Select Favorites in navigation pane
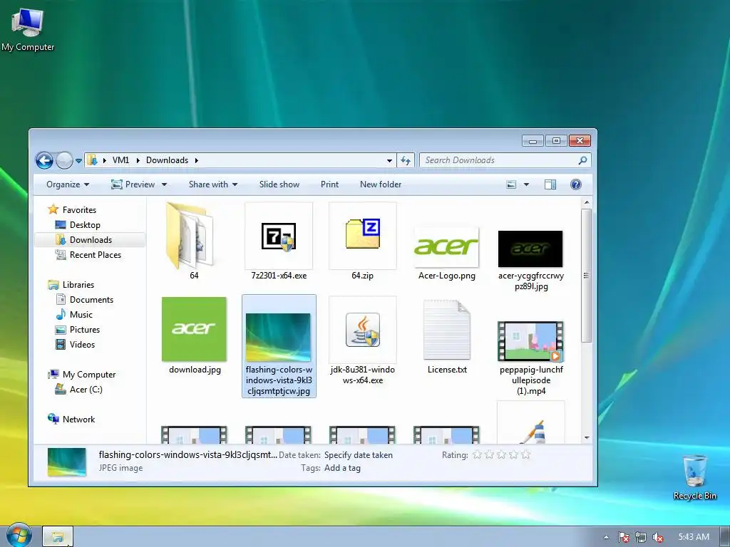The width and height of the screenshot is (730, 547). [79, 210]
